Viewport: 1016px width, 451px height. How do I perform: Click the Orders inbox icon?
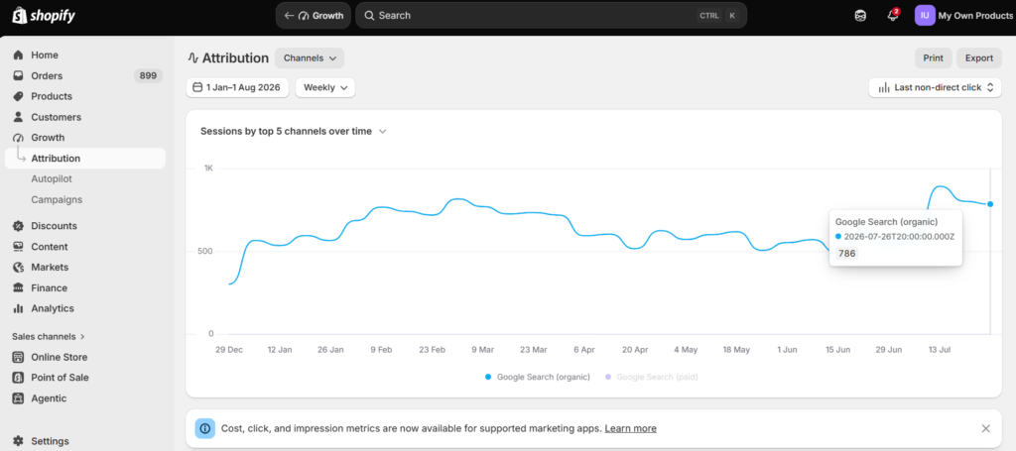coord(18,75)
